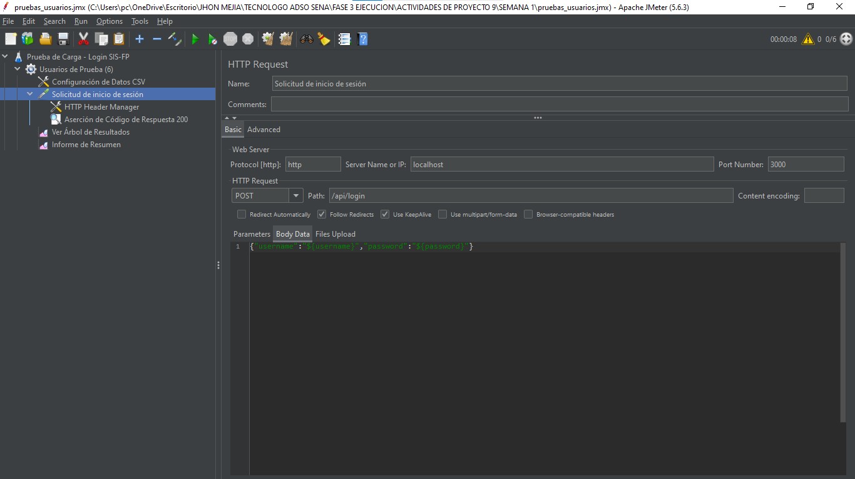Click the Server Name field with localhost
Screen dimensions: 855x479
pyautogui.click(x=562, y=165)
